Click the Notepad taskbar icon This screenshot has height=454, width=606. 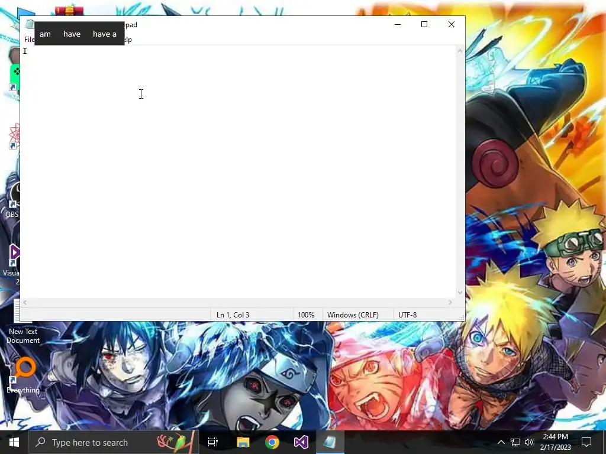[330, 442]
